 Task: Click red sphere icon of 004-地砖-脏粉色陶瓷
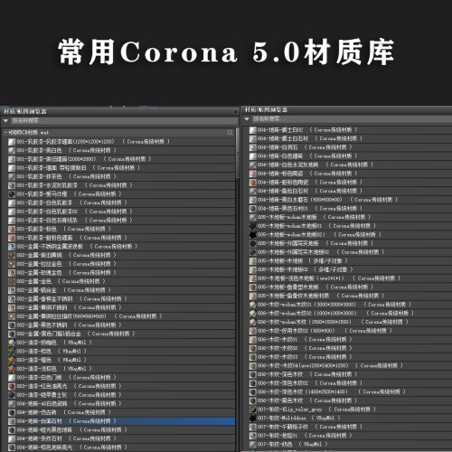tap(253, 183)
